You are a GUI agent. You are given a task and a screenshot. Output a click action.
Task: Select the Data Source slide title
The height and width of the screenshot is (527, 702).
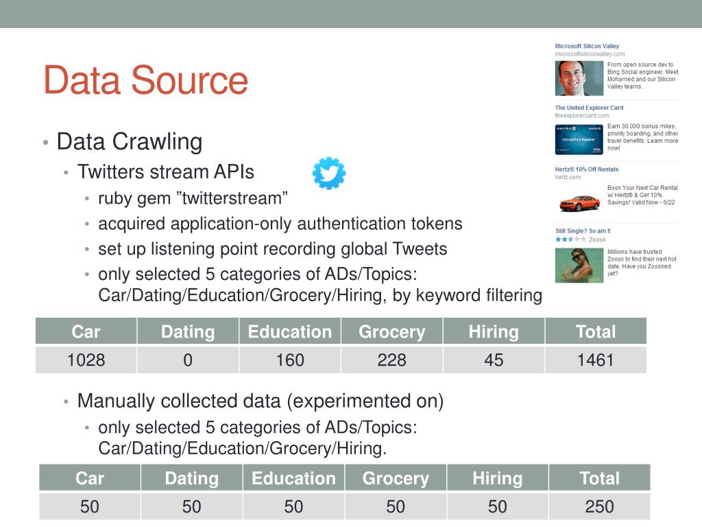coord(145,80)
